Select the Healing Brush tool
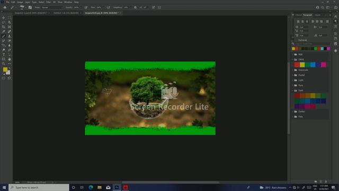This screenshot has width=339, height=191. click(x=10, y=32)
